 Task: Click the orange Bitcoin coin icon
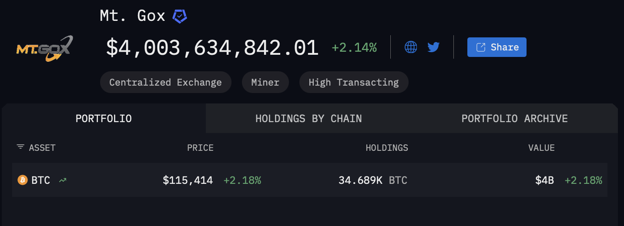tap(23, 180)
